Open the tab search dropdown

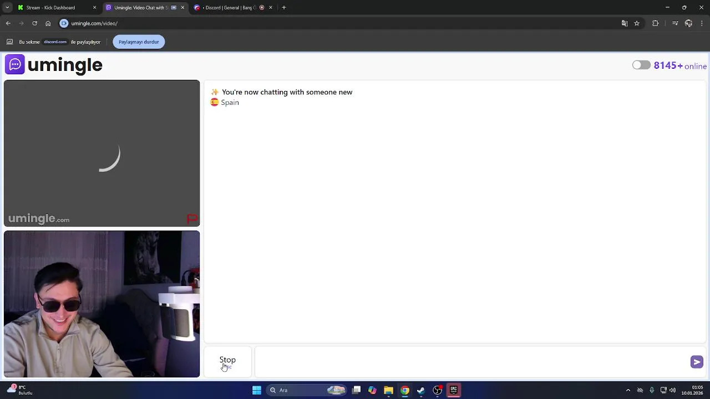7,8
